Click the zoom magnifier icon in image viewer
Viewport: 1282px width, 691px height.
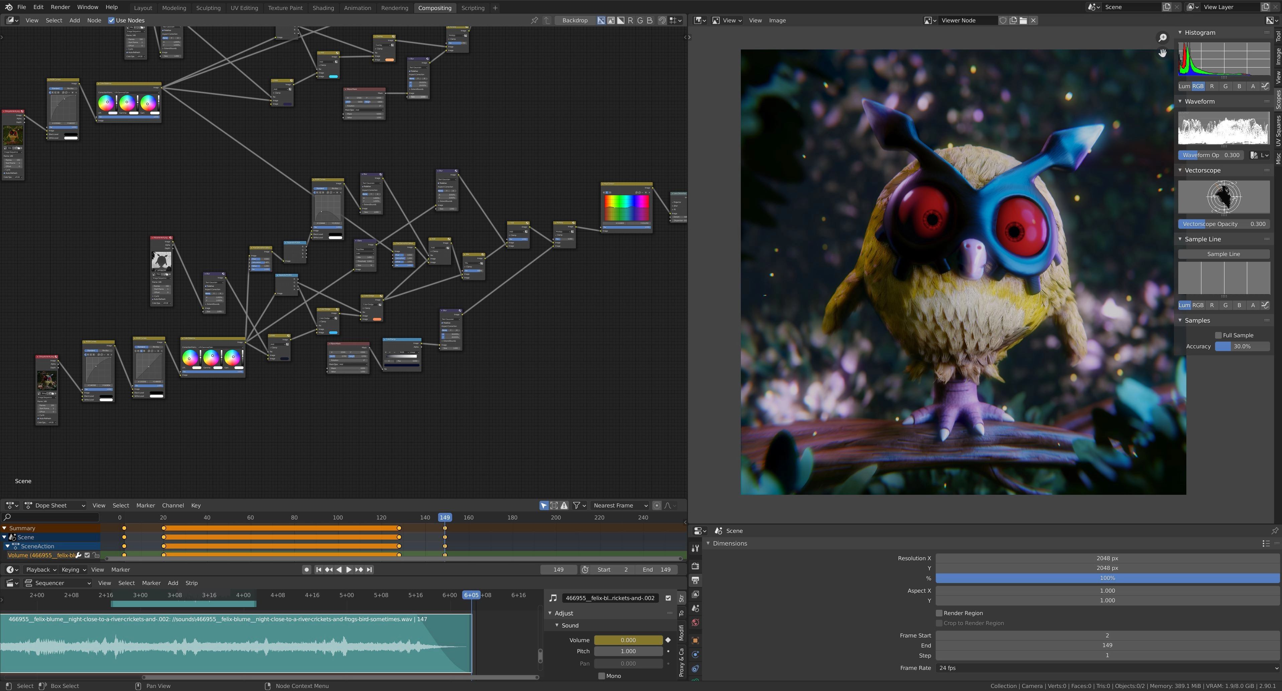click(1163, 38)
